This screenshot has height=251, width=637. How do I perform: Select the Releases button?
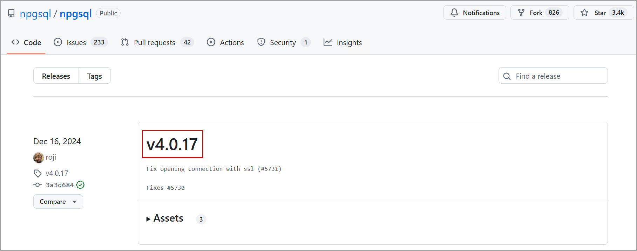(x=56, y=76)
